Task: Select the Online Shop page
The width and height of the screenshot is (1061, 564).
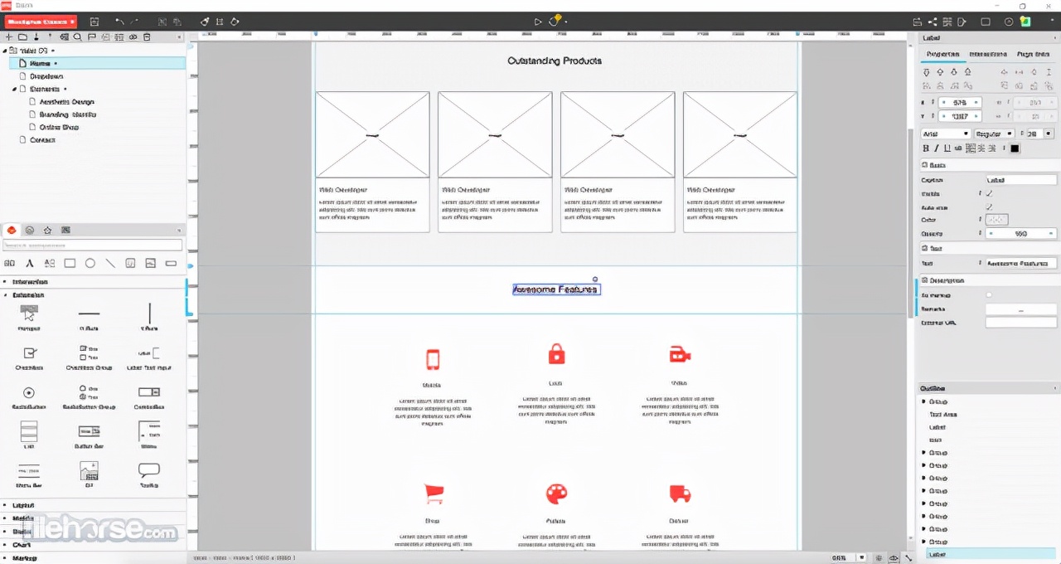Action: click(59, 127)
